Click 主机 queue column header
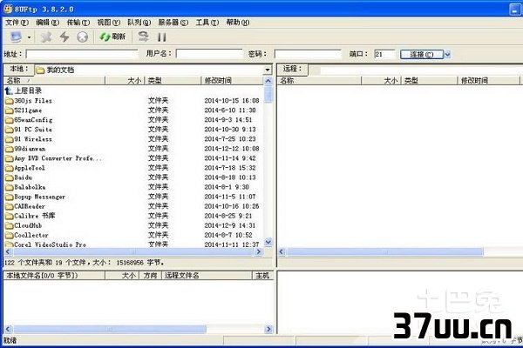This screenshot has width=523, height=348. pos(262,276)
